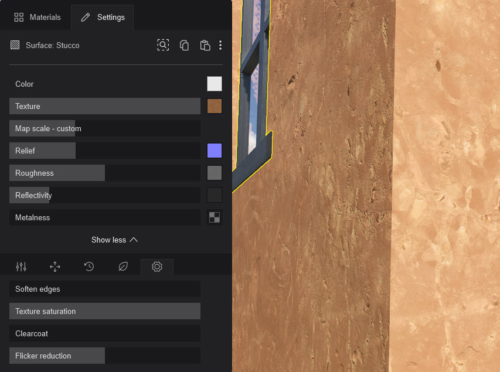Click the Flicker reduction slider

[x=105, y=356]
